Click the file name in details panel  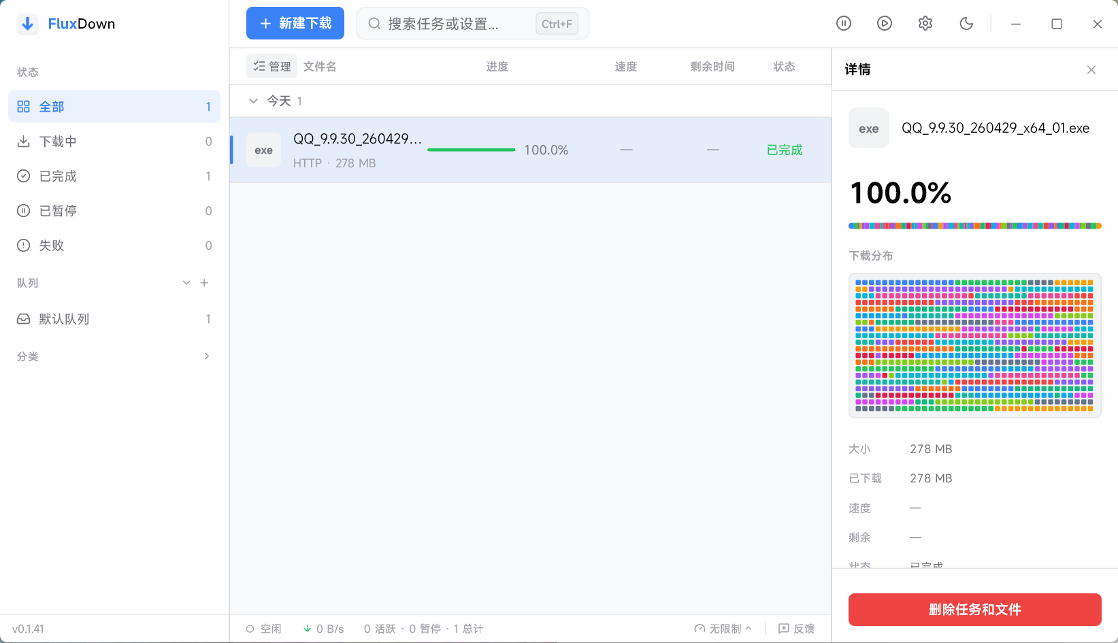tap(996, 128)
